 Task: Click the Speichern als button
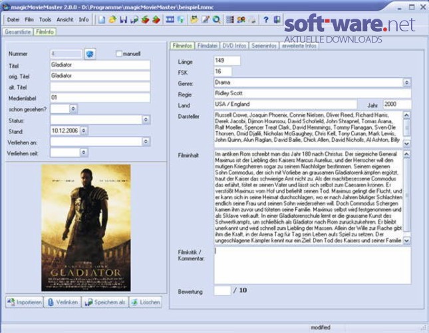tap(105, 302)
